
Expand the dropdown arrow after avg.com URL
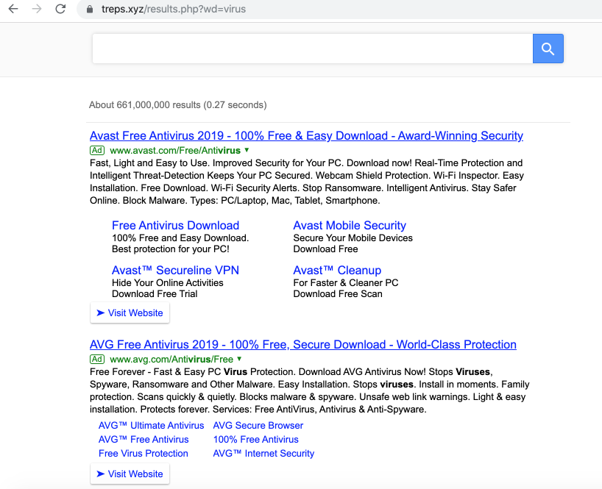pos(239,360)
